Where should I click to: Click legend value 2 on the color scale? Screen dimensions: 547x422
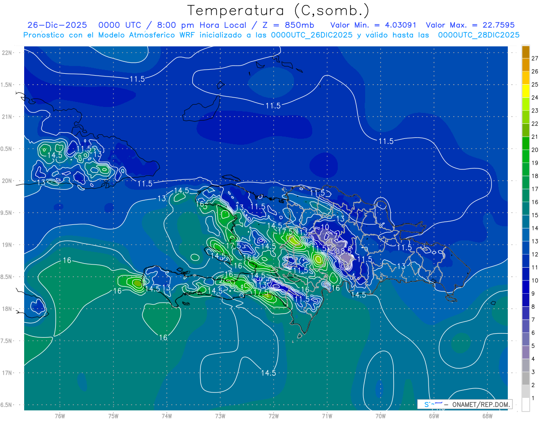point(533,385)
